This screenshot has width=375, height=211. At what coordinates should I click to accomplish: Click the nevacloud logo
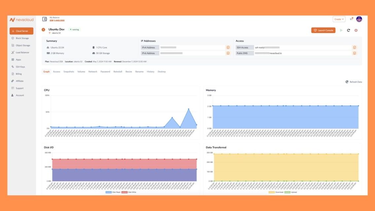tap(21, 19)
